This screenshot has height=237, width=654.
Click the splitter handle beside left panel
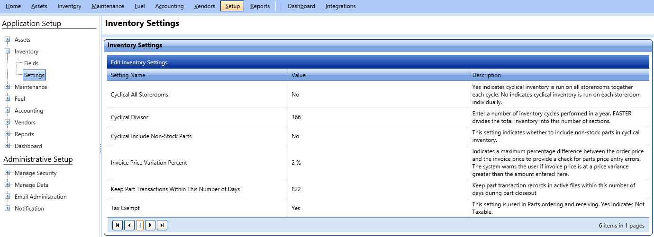100,149
